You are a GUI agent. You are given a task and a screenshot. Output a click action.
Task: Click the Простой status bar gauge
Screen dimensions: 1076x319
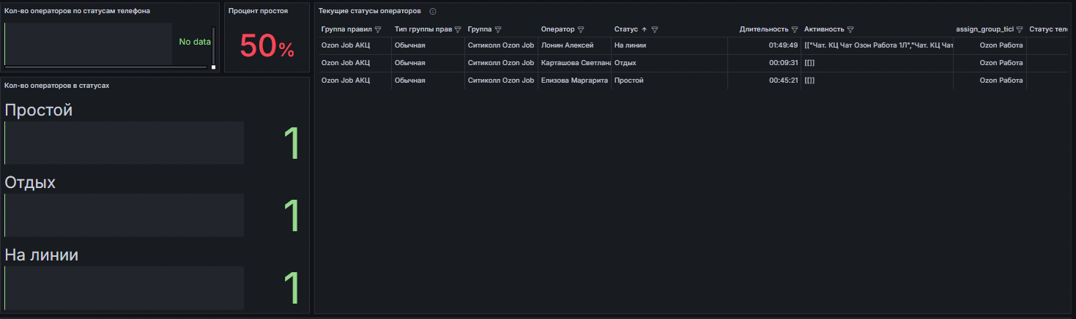click(124, 143)
